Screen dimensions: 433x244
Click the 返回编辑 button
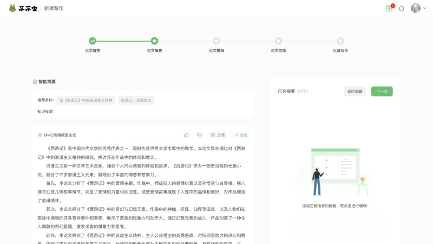[355, 92]
